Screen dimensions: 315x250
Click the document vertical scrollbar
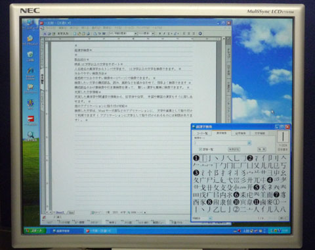click(x=223, y=125)
